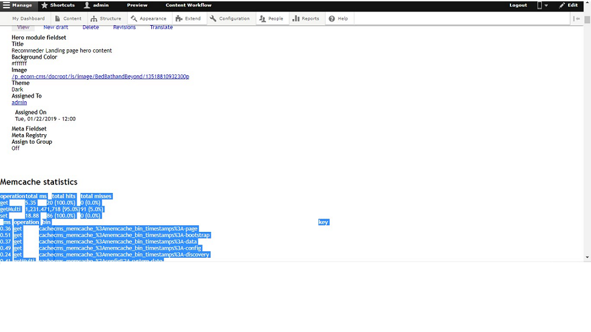Viewport: 591px width, 332px height.
Task: Click the 'total misses' column header
Action: (96, 197)
